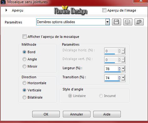Check Afficher l'aperçu de la mosaïque

pos(24,37)
